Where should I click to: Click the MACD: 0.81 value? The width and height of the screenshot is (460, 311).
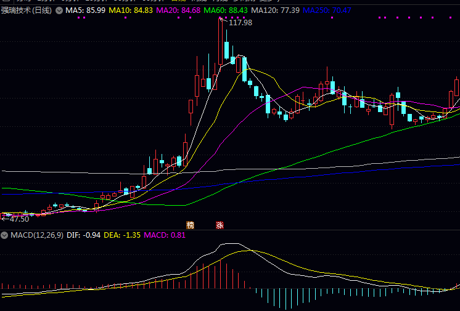pyautogui.click(x=165, y=235)
